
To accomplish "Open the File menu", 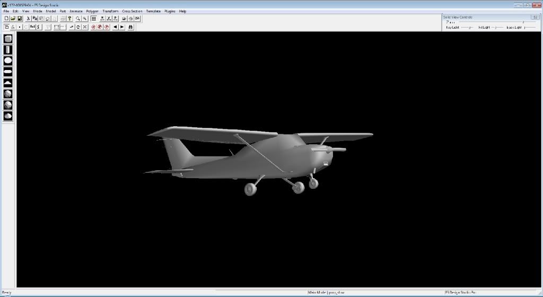I will click(x=6, y=11).
